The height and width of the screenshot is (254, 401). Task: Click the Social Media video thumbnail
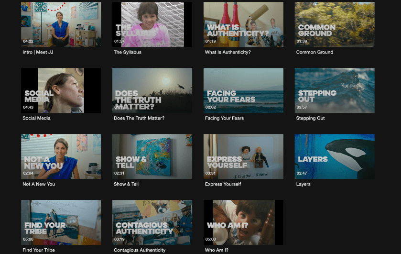point(61,90)
